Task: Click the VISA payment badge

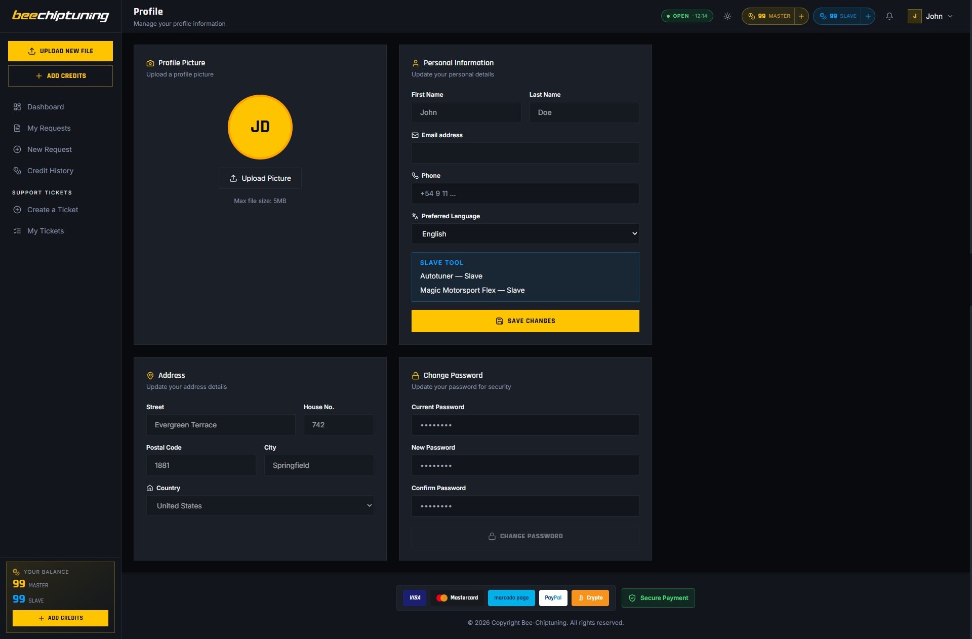Action: coord(415,598)
